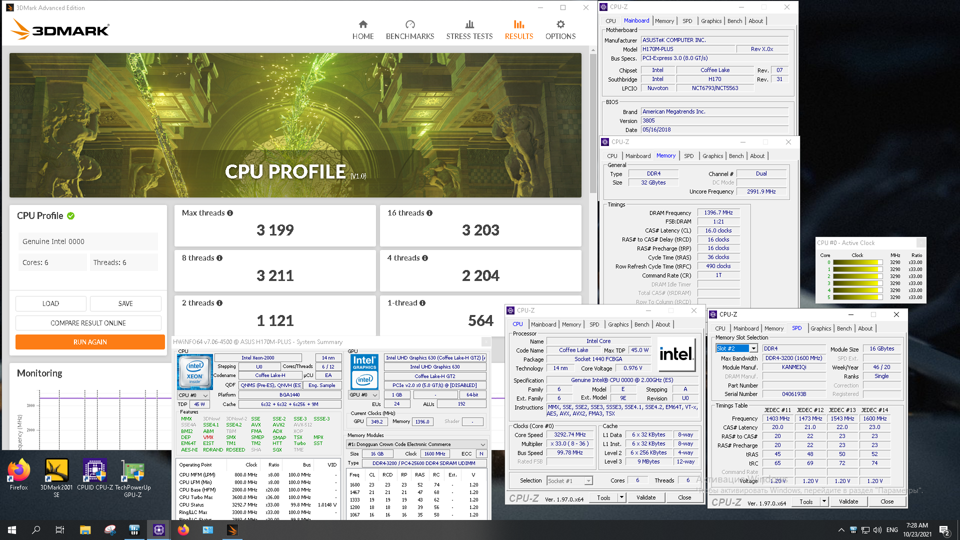Switch to the Bench tab in top CPU-Z window
Screen dimensions: 960x540
click(x=734, y=21)
